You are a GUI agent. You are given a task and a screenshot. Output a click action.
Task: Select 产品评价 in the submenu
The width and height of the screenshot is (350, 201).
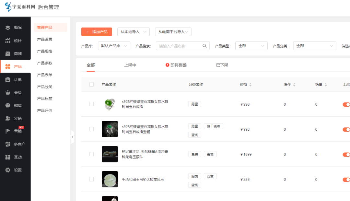pyautogui.click(x=45, y=110)
